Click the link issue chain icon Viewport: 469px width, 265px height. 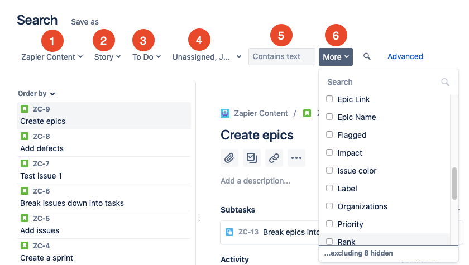point(274,158)
